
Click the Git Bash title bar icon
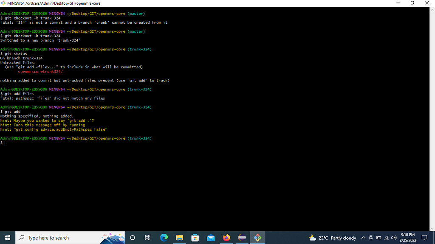tap(4, 3)
